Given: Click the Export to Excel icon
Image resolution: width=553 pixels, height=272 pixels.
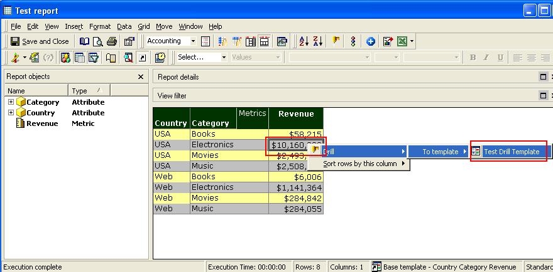Looking at the screenshot, I should pyautogui.click(x=402, y=41).
